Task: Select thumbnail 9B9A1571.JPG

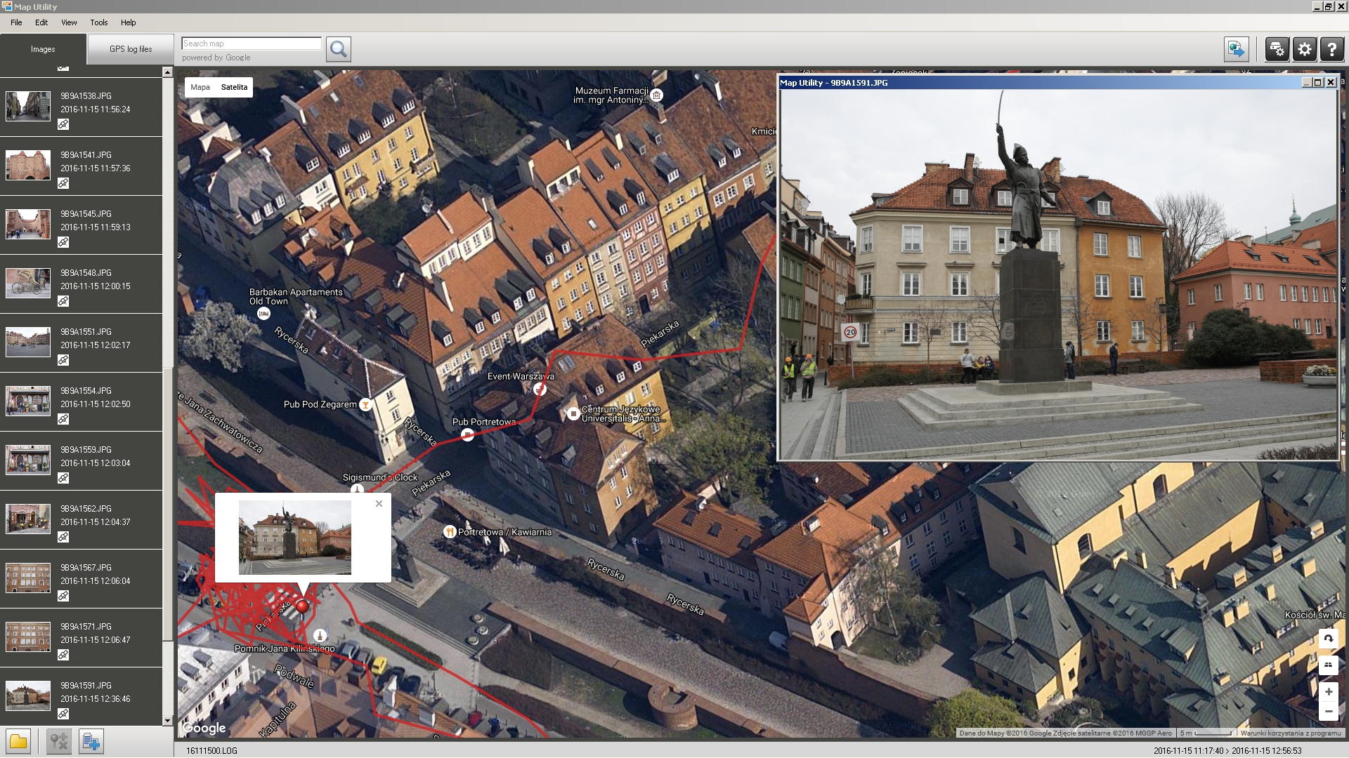Action: pos(28,637)
